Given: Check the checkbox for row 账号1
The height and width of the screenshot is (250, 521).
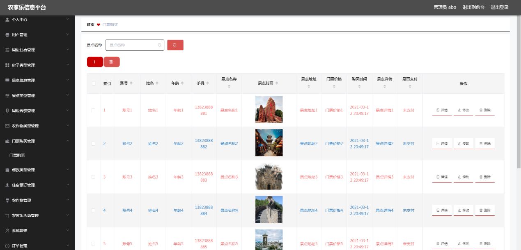Looking at the screenshot, I should point(94,110).
